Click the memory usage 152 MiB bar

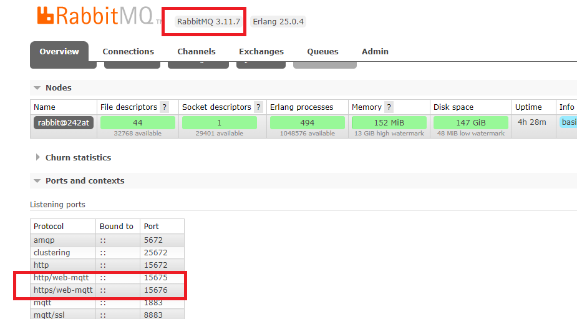389,122
